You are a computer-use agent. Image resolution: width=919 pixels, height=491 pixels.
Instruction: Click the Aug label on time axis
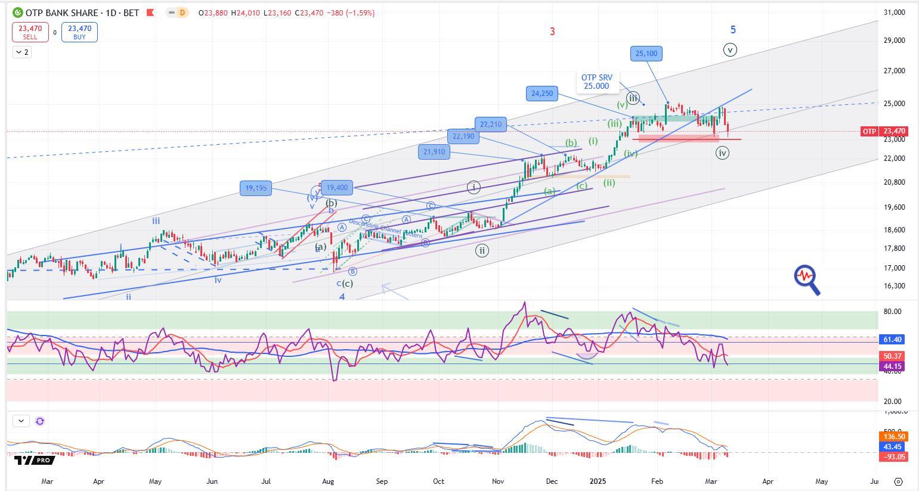328,481
